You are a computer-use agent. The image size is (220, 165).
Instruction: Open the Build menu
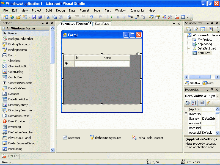pyautogui.click(x=49, y=10)
